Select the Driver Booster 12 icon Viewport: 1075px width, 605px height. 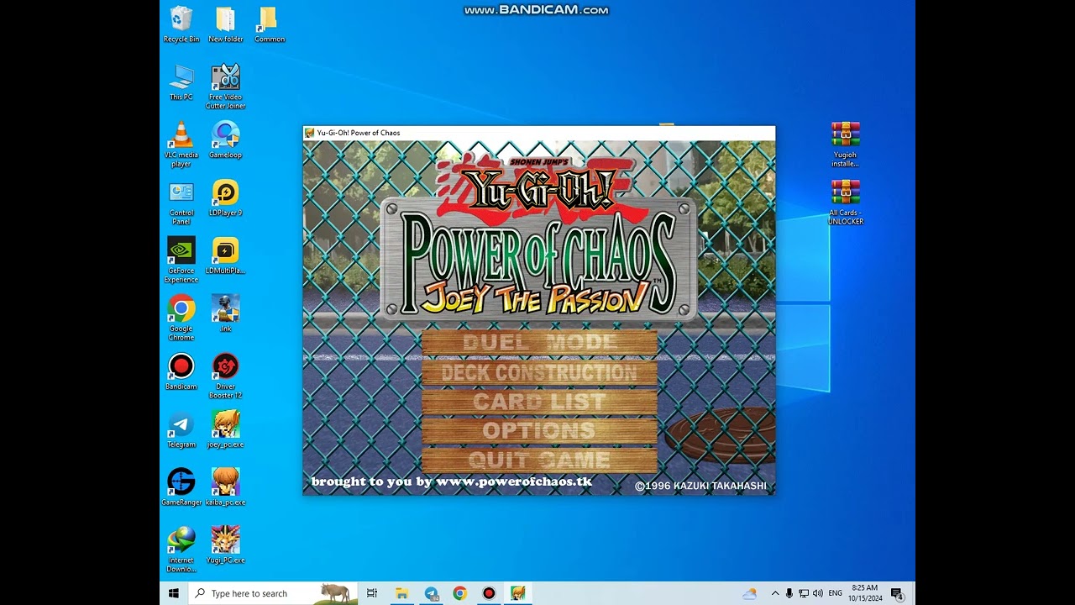point(225,376)
